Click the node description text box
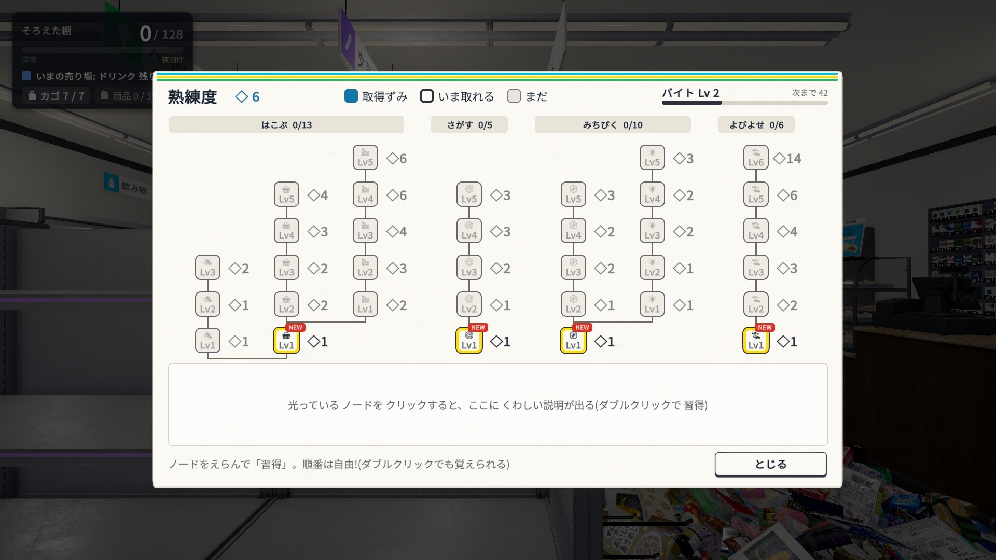Screen dimensions: 996x560 [x=497, y=404]
